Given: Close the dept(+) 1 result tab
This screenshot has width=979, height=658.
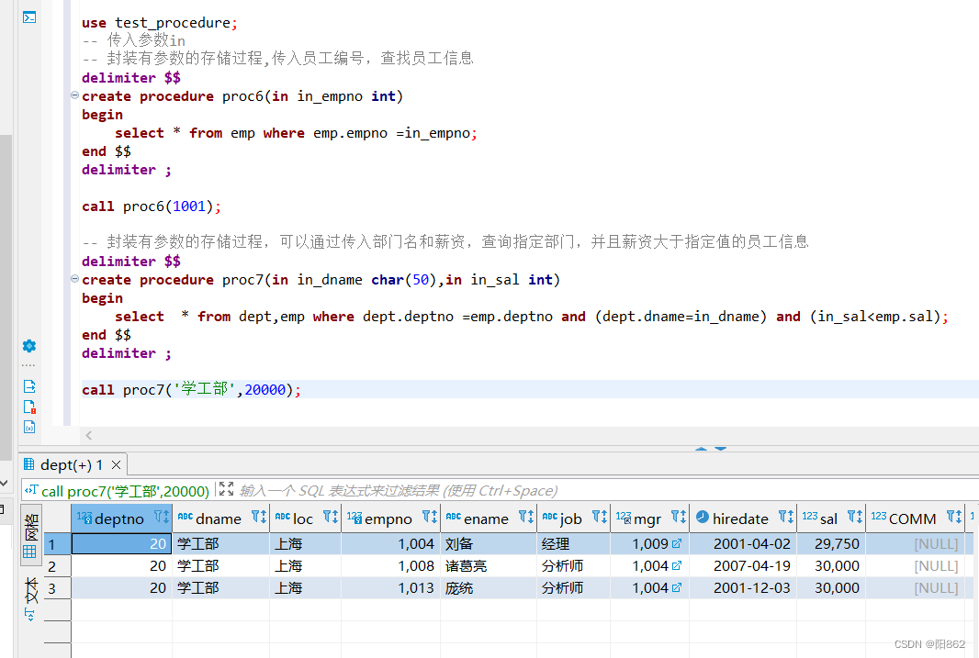Looking at the screenshot, I should 117,464.
